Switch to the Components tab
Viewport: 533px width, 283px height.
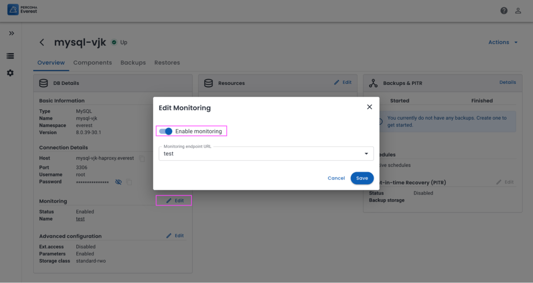(93, 62)
